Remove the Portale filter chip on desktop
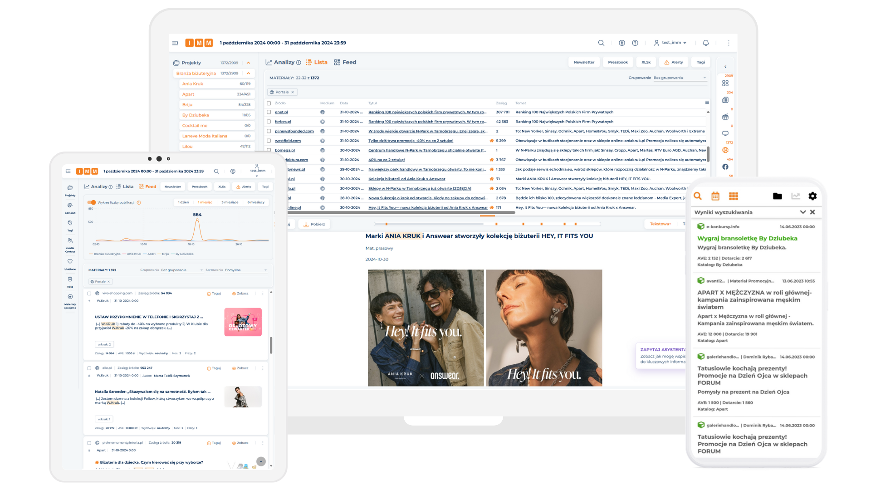 point(293,92)
